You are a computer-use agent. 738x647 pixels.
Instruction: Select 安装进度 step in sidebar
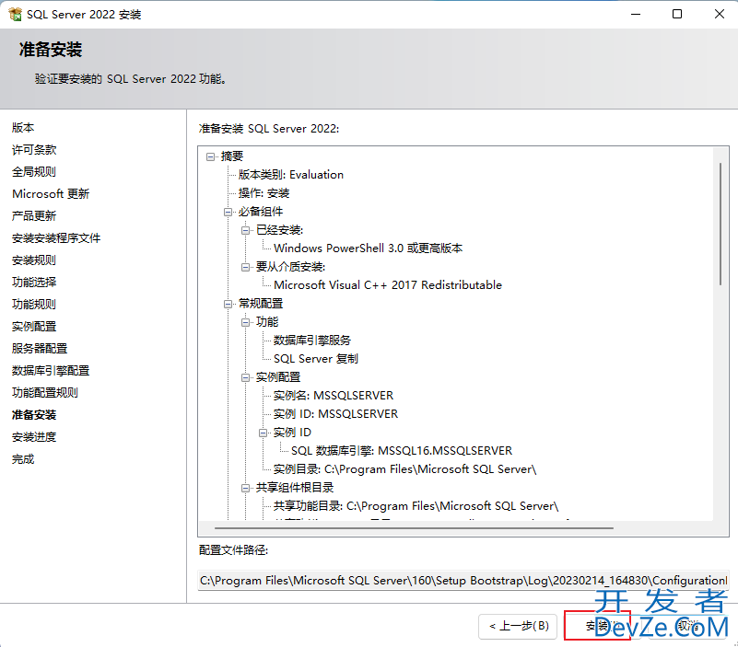click(x=34, y=437)
